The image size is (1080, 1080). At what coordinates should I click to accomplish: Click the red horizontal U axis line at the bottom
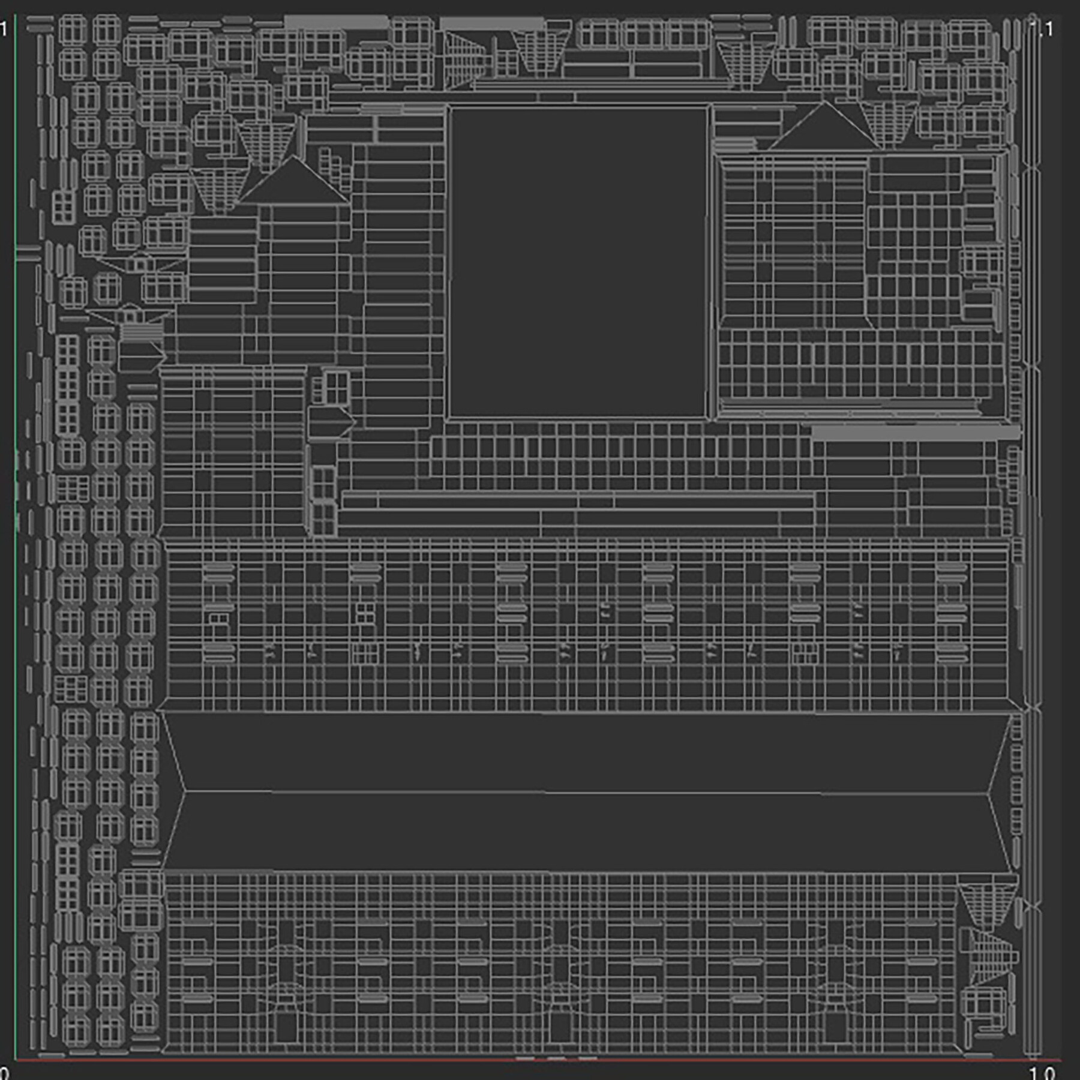[540, 1060]
